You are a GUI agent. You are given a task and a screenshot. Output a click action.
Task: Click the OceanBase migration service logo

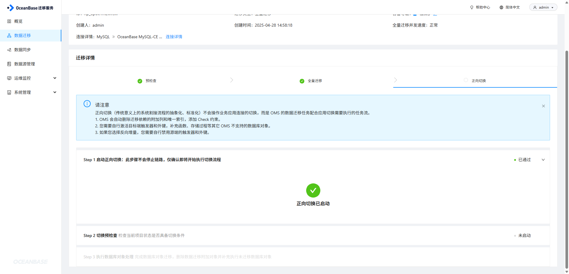[x=30, y=8]
